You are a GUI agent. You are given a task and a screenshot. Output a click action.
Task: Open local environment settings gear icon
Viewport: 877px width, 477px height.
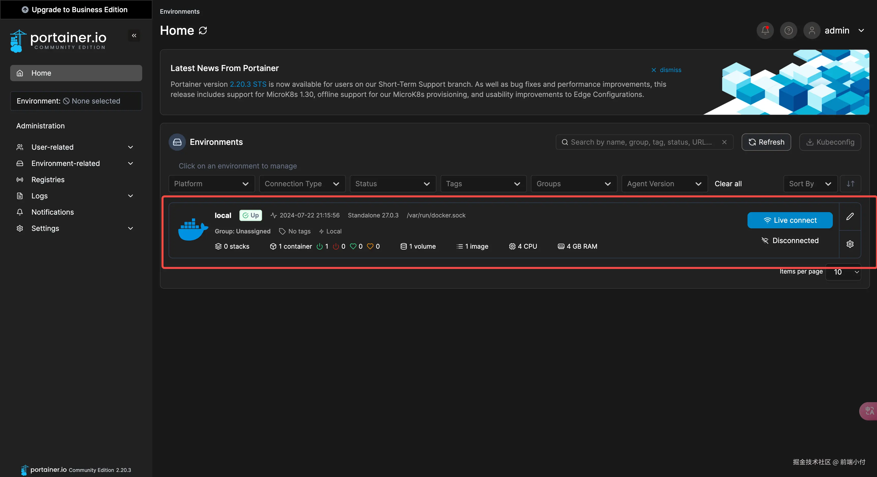tap(850, 244)
